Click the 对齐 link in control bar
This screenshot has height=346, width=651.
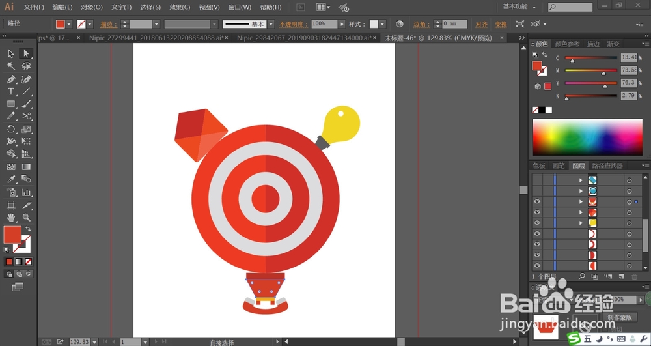click(x=482, y=24)
